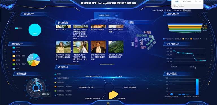Click first data point on 评价数统计 line
The width and height of the screenshot is (217, 105).
tap(174, 51)
